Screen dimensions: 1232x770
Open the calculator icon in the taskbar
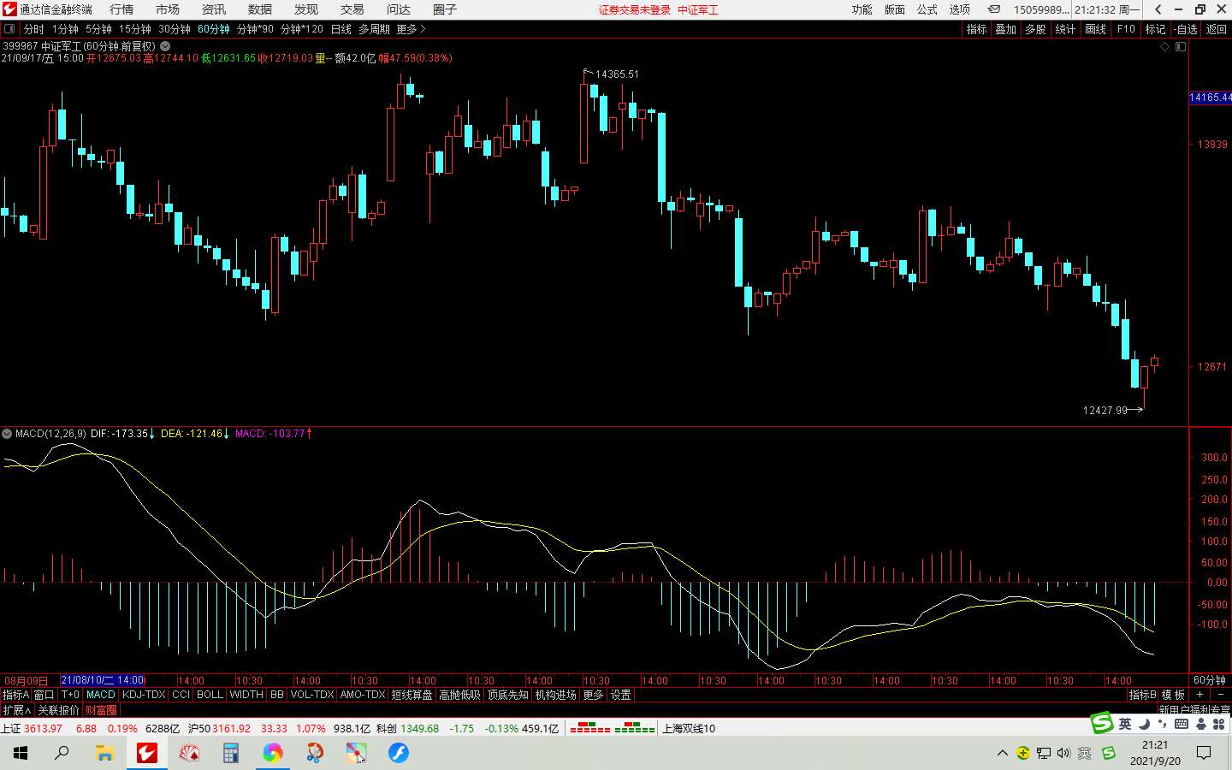pos(230,753)
